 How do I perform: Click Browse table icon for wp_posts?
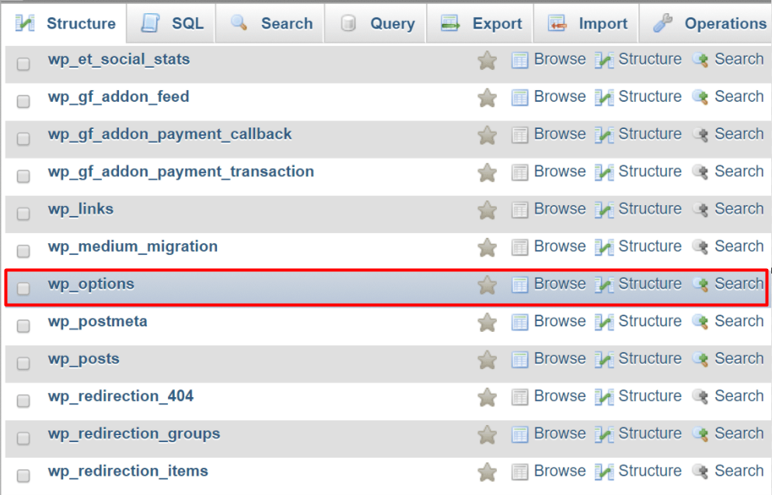pyautogui.click(x=519, y=360)
